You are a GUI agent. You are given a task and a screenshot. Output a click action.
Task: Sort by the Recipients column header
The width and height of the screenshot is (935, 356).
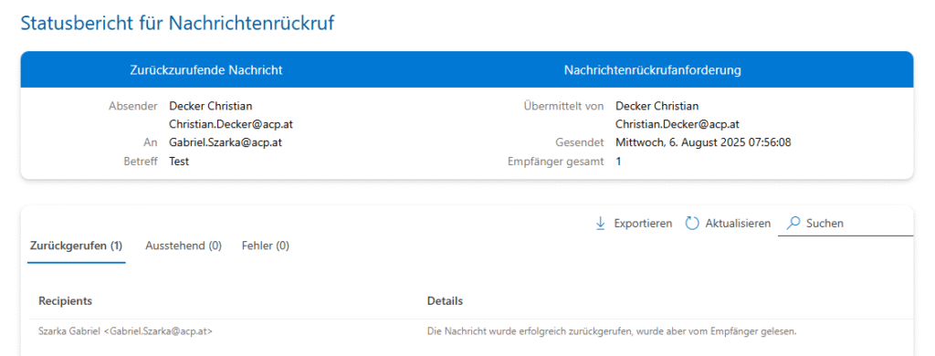[65, 301]
